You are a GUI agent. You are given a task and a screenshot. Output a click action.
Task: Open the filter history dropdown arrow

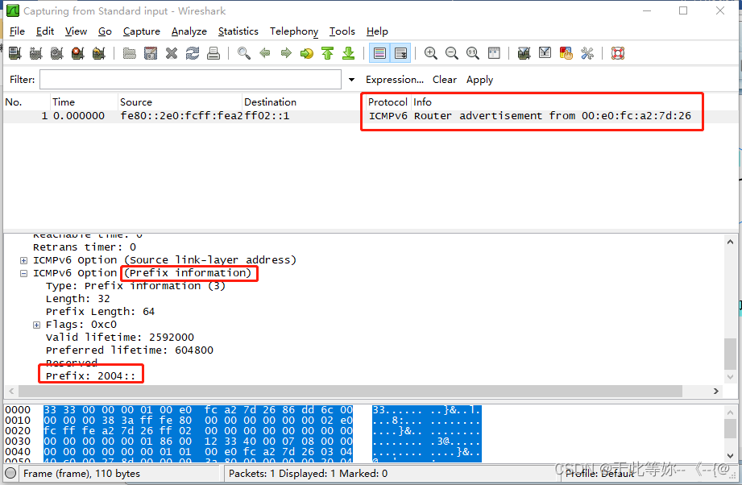point(351,80)
